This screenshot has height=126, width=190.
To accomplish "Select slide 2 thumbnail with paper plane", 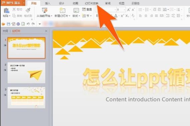I will click(x=26, y=73).
